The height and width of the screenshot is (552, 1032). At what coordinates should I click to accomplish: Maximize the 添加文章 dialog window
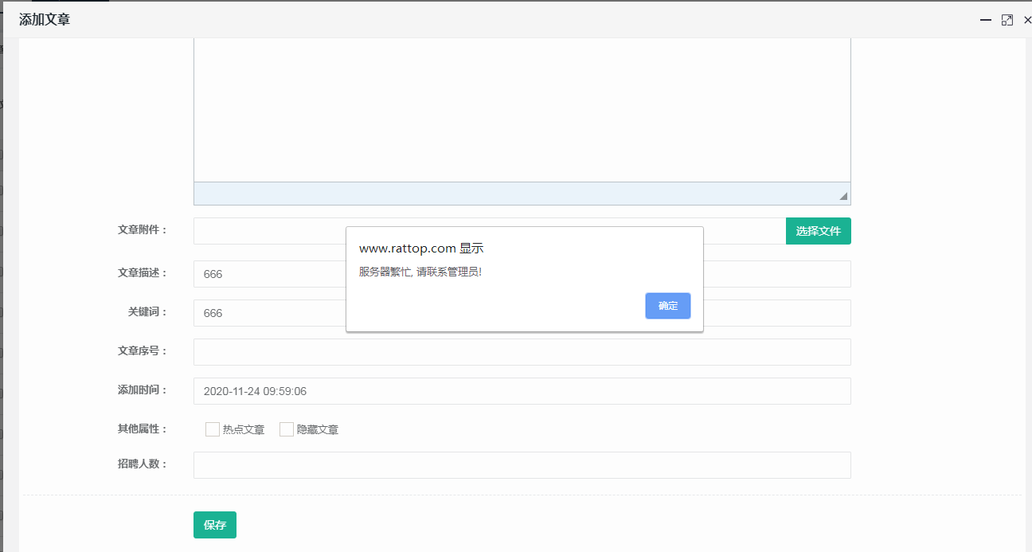pyautogui.click(x=1007, y=20)
